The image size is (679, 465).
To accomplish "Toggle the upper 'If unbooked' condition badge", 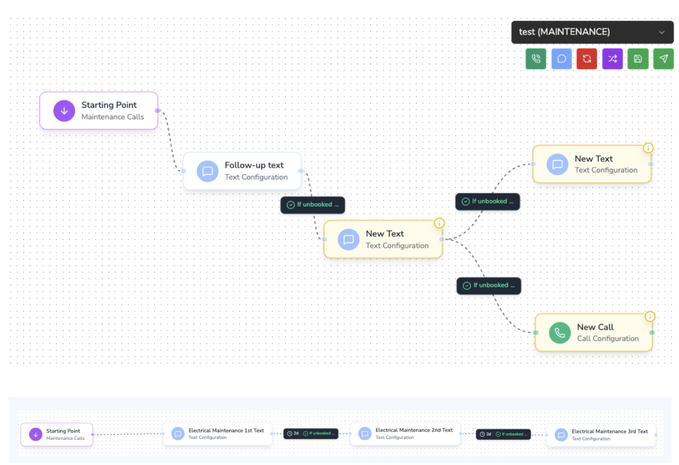I will coord(487,201).
